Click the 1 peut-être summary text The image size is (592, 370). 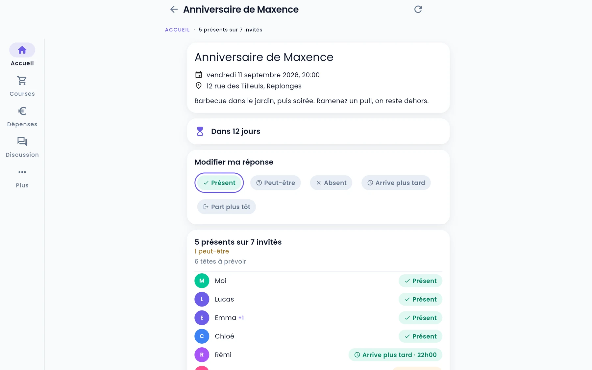[x=212, y=251]
